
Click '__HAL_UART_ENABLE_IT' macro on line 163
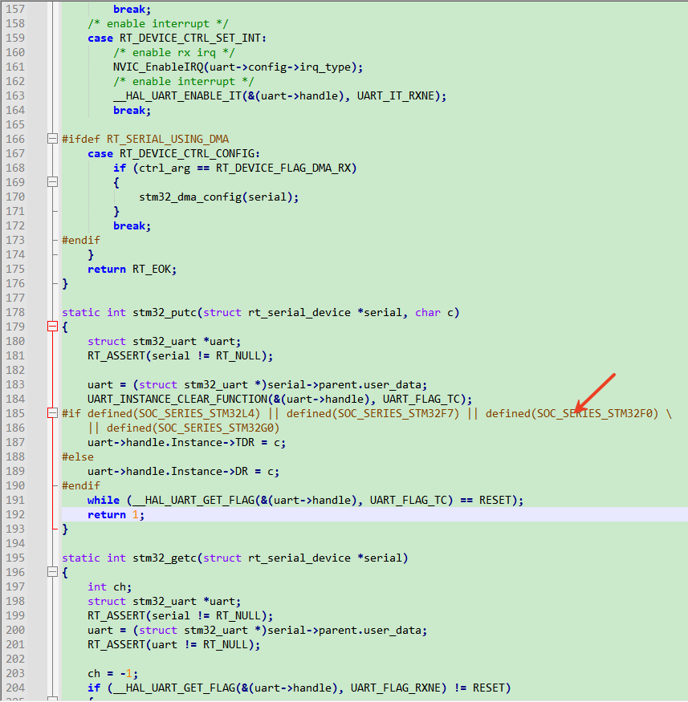(x=177, y=95)
